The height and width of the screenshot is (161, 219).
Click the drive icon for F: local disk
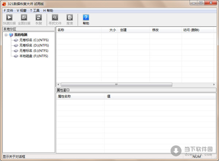pos(16,56)
